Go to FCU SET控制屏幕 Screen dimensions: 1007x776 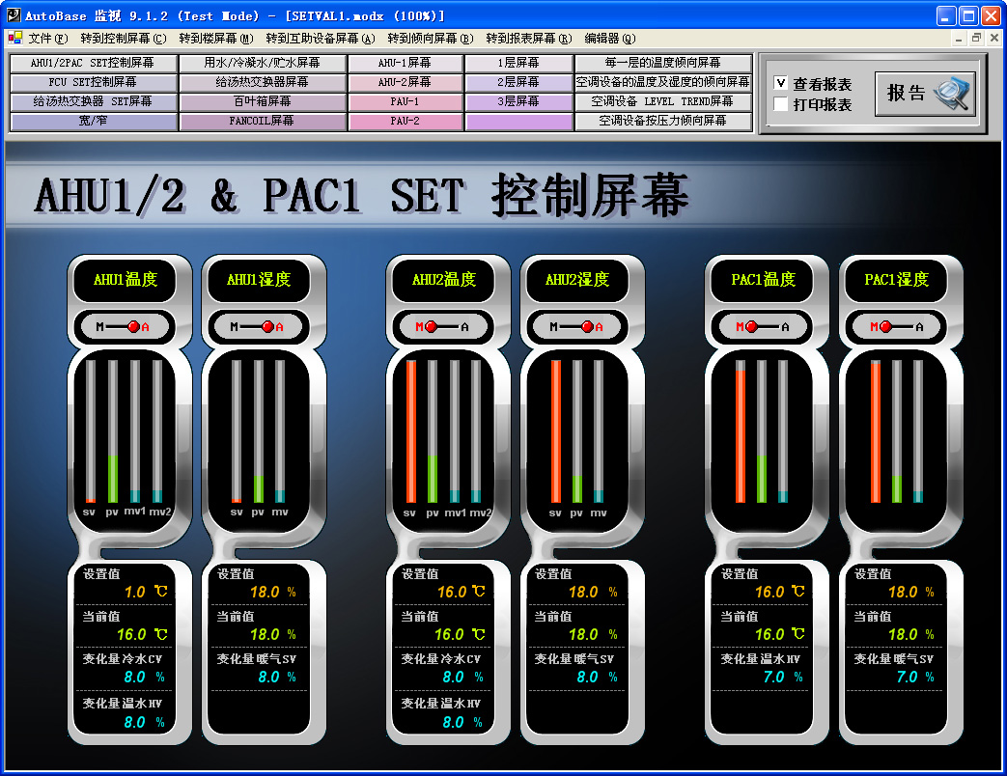point(92,83)
